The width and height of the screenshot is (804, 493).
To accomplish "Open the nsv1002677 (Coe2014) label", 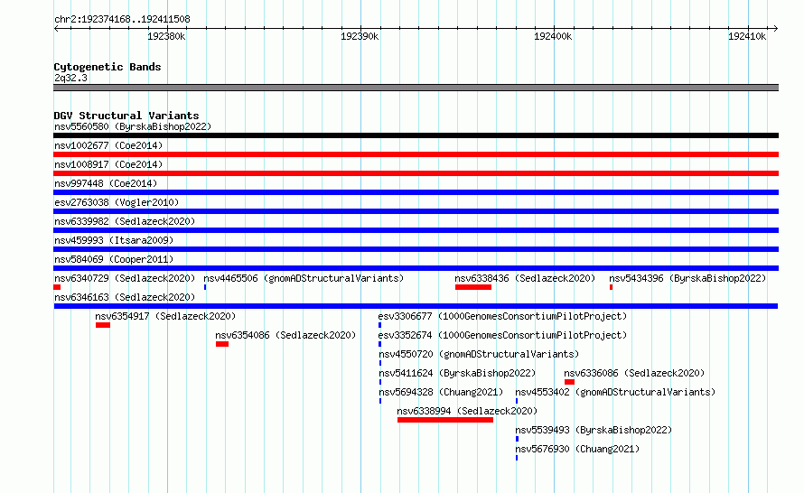I will coord(108,145).
